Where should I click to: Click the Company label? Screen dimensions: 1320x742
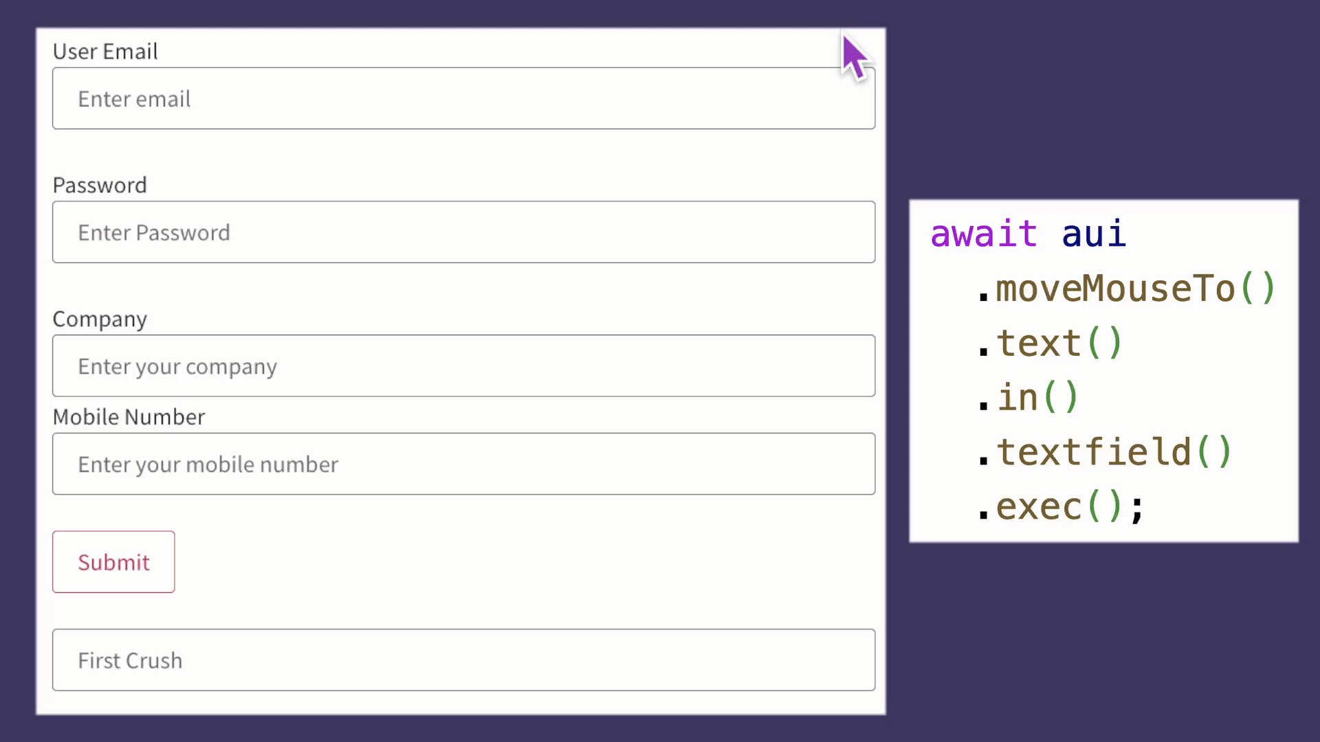pyautogui.click(x=99, y=319)
